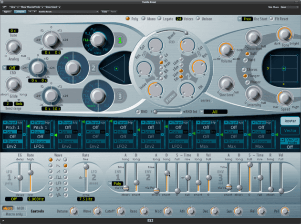The image size is (301, 224).
Task: Click the Cutoff macro knob
Action: [121, 211]
